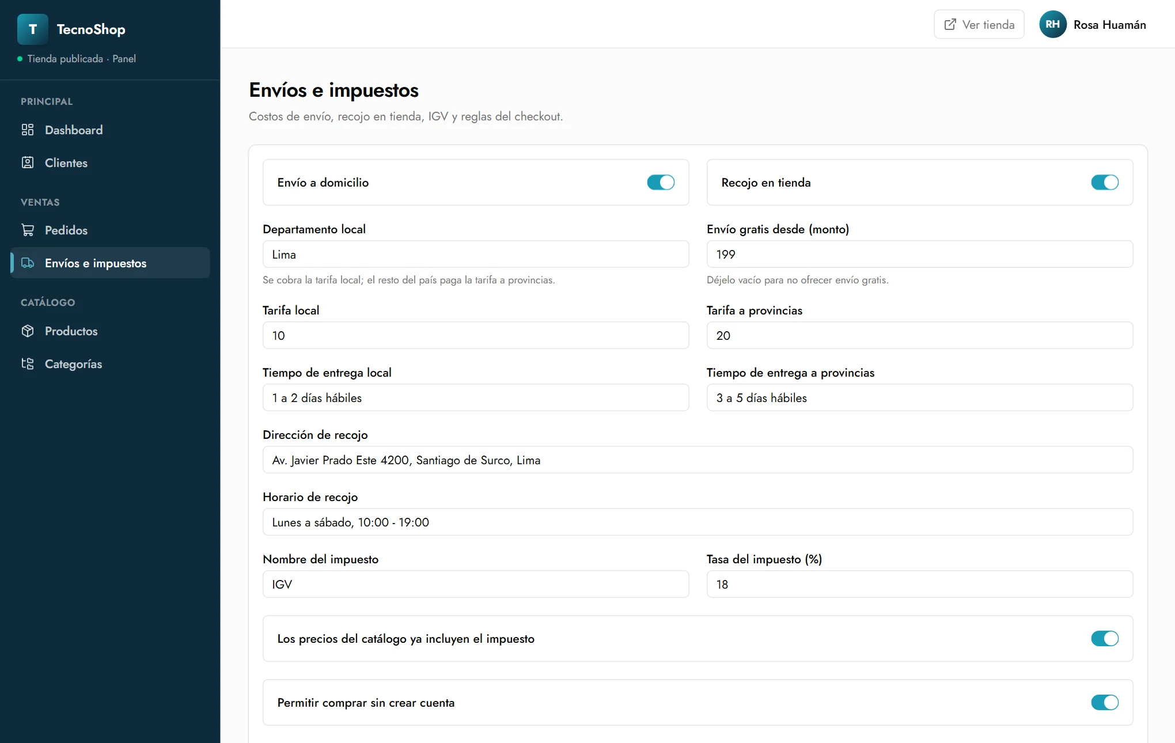Open Rosa Huamán user menu
The width and height of the screenshot is (1175, 743).
[x=1093, y=25]
